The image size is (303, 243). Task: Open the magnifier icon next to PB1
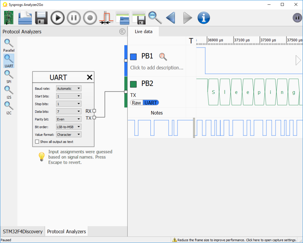[x=162, y=56]
